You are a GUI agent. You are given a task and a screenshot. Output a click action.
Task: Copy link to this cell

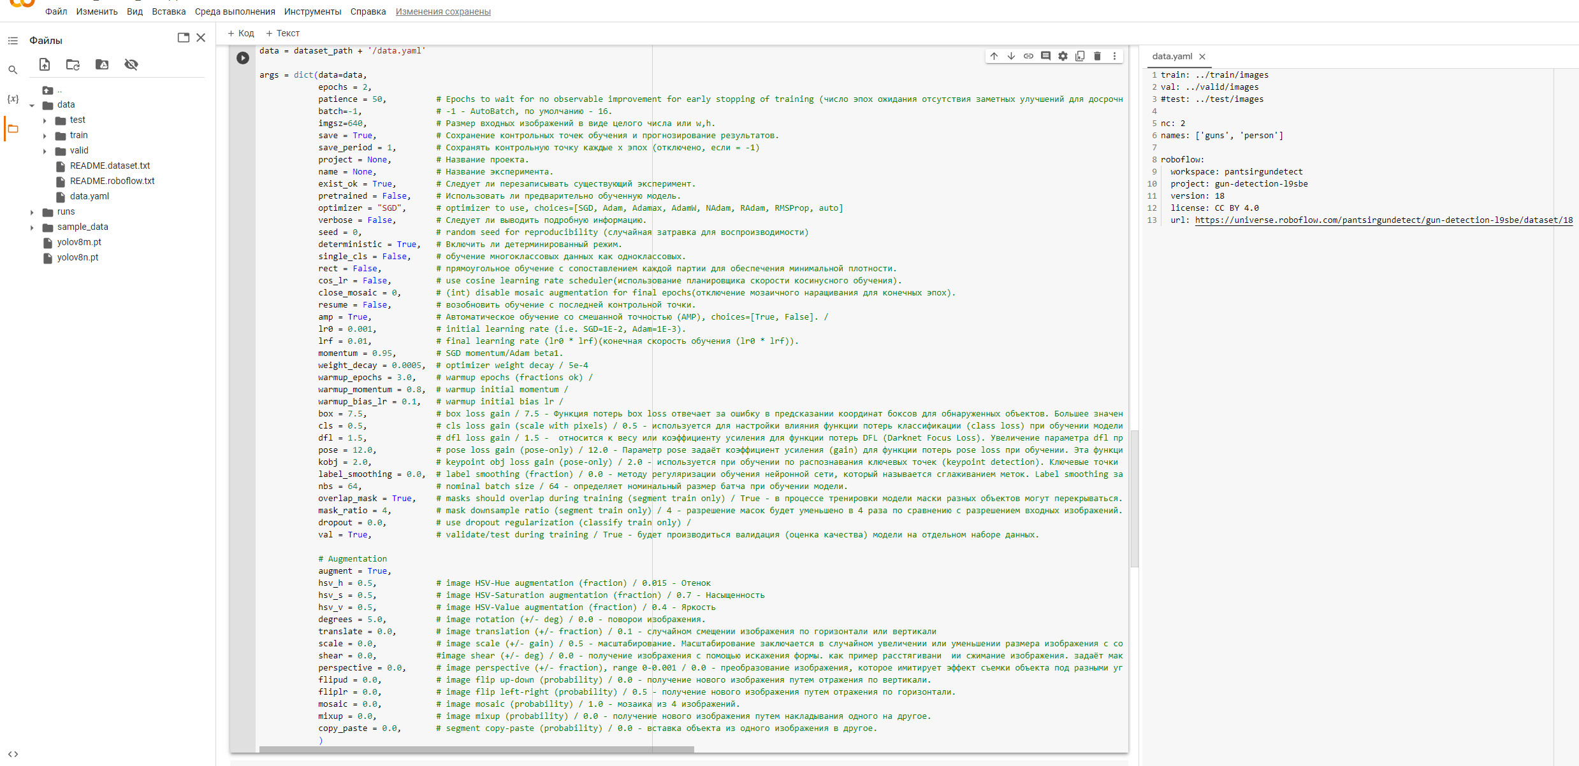(1028, 56)
